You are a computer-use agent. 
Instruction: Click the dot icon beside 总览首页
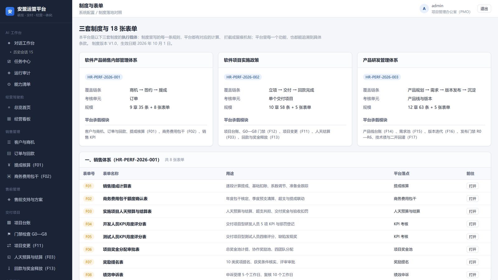pos(9,107)
